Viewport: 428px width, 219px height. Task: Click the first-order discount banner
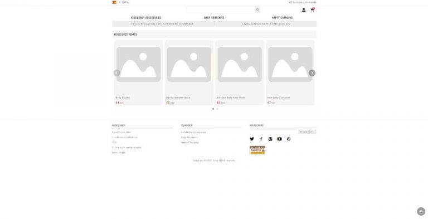click(162, 24)
